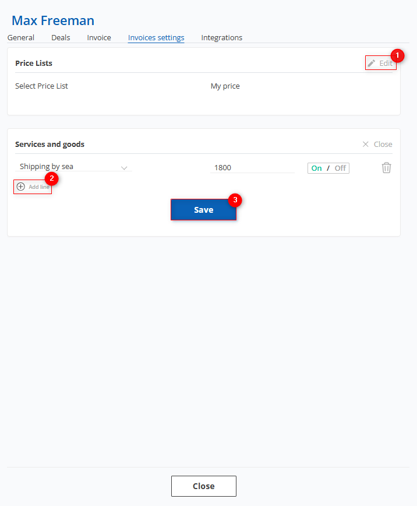Open the Integrations tab
The height and width of the screenshot is (506, 417).
pos(221,38)
